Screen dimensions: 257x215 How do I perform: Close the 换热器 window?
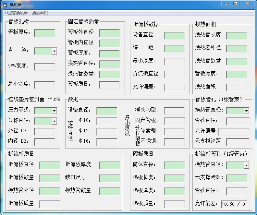[248, 3]
